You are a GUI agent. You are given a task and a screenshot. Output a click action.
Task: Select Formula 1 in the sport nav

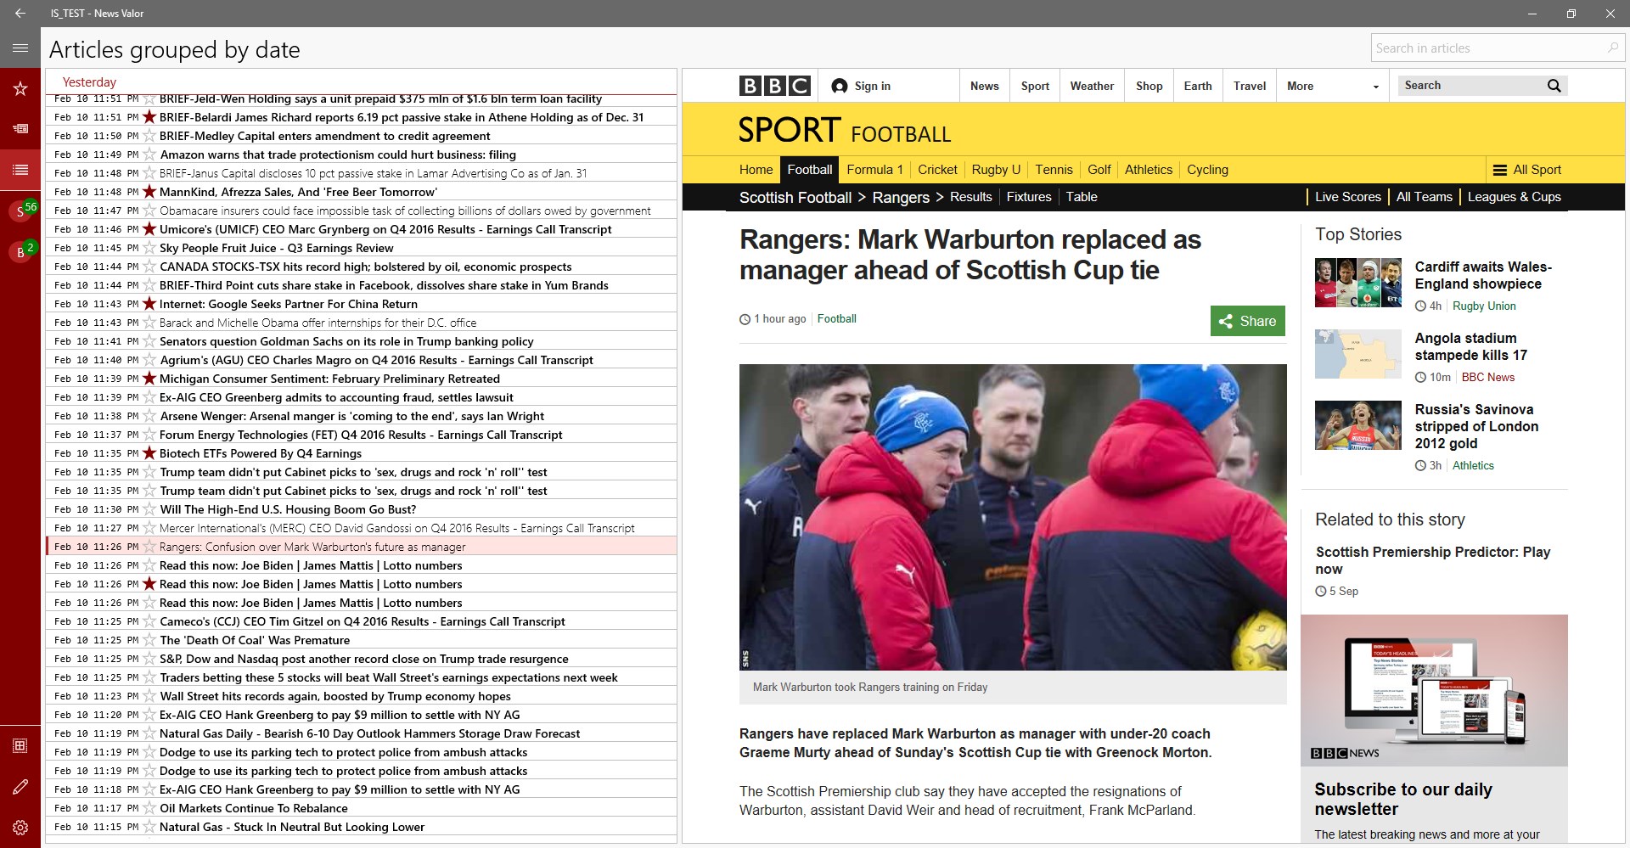click(x=874, y=170)
